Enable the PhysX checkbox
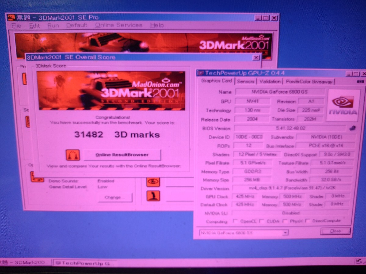This screenshot has width=366, height=274. (285, 221)
